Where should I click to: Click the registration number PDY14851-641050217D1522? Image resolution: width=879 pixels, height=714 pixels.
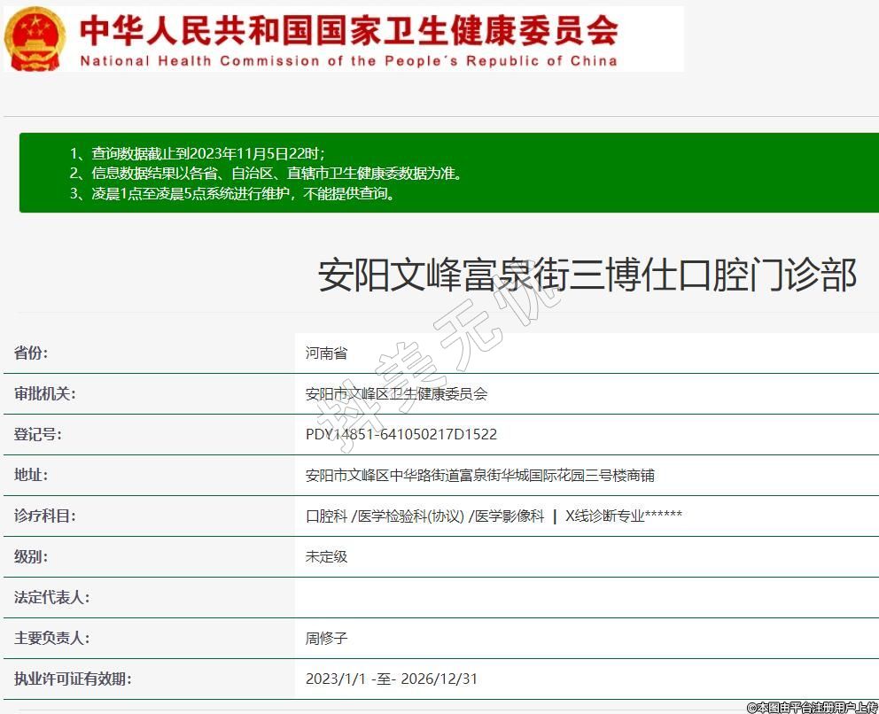point(401,435)
